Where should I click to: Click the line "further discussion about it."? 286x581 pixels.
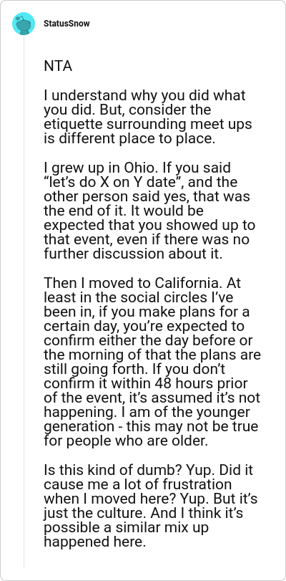(133, 254)
